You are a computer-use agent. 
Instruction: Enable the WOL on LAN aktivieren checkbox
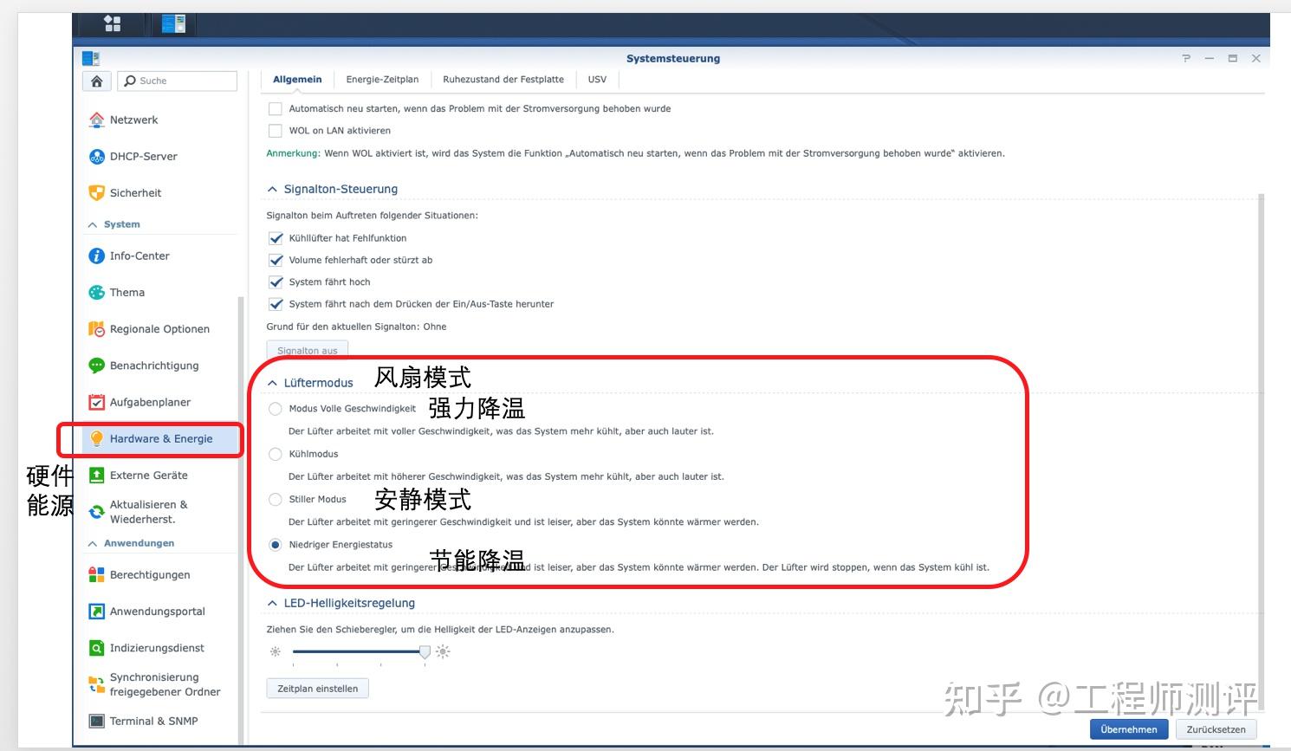click(x=276, y=130)
